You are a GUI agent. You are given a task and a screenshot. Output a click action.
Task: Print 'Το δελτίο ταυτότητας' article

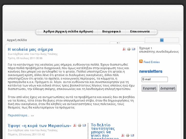pos(128,135)
